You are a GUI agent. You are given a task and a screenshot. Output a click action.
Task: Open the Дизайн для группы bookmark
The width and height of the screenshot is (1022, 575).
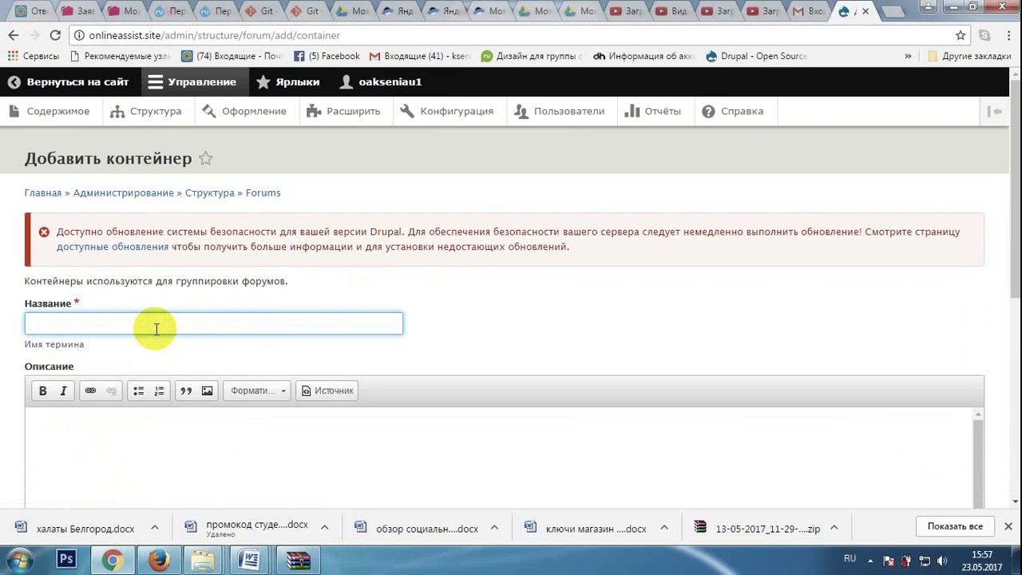533,56
